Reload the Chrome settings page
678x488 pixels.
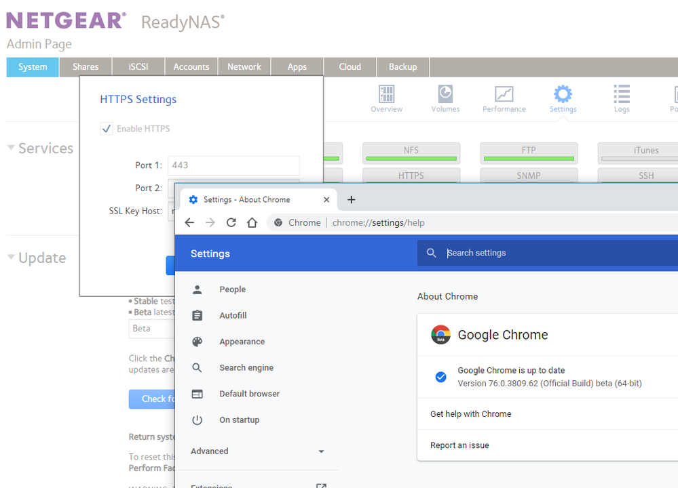click(x=231, y=222)
